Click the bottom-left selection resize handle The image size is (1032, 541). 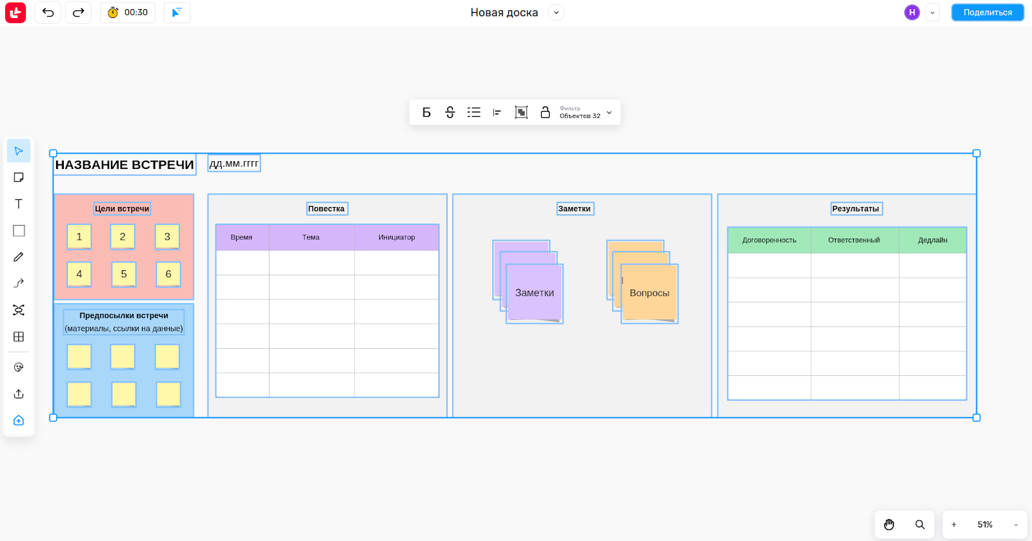[x=54, y=418]
